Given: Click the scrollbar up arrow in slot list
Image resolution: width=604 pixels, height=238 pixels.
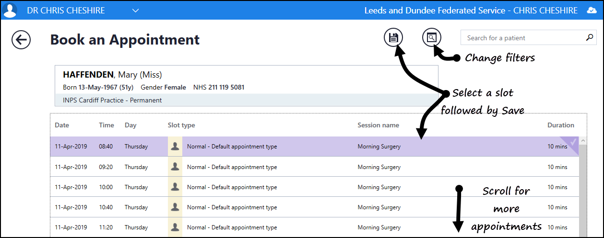Looking at the screenshot, I should pyautogui.click(x=583, y=141).
